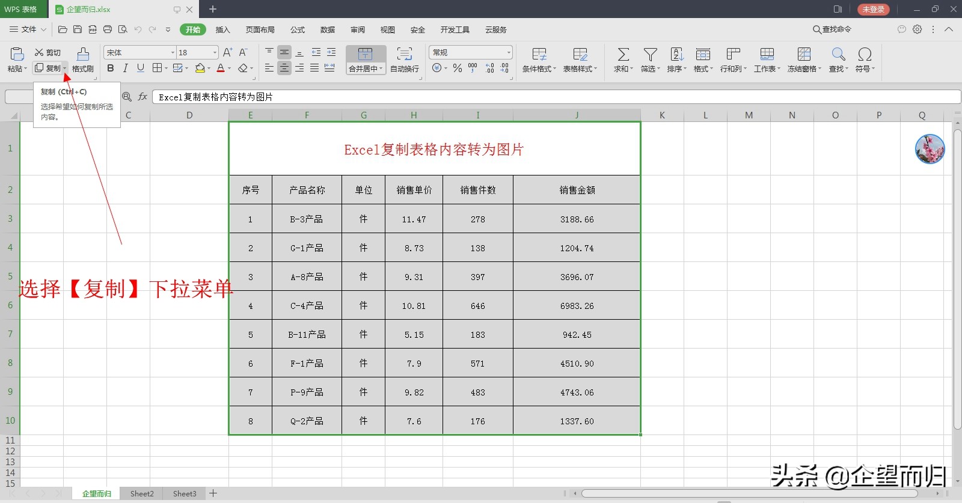Open the font size dropdown showing 18
This screenshot has height=503, width=962.
click(x=215, y=52)
